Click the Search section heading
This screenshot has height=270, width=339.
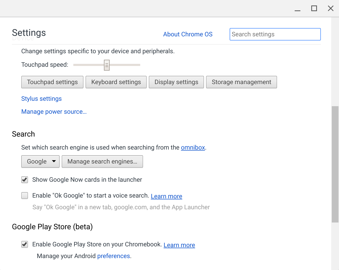[23, 134]
